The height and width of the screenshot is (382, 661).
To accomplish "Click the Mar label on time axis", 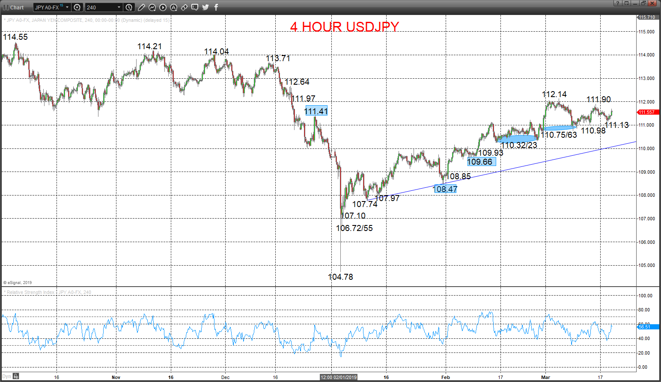I will pos(545,377).
